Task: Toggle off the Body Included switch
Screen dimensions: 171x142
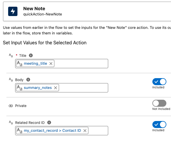Action: point(159,82)
